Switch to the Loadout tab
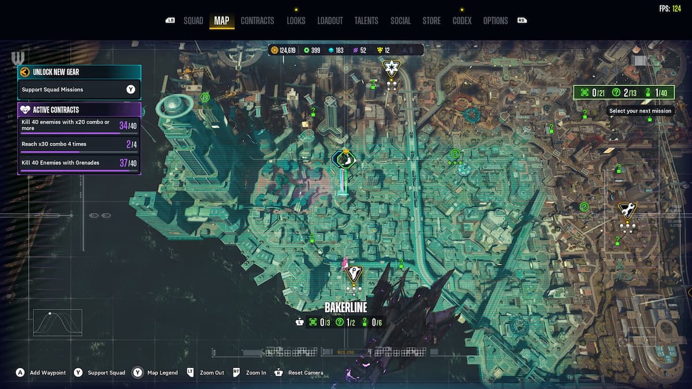 pyautogui.click(x=330, y=21)
